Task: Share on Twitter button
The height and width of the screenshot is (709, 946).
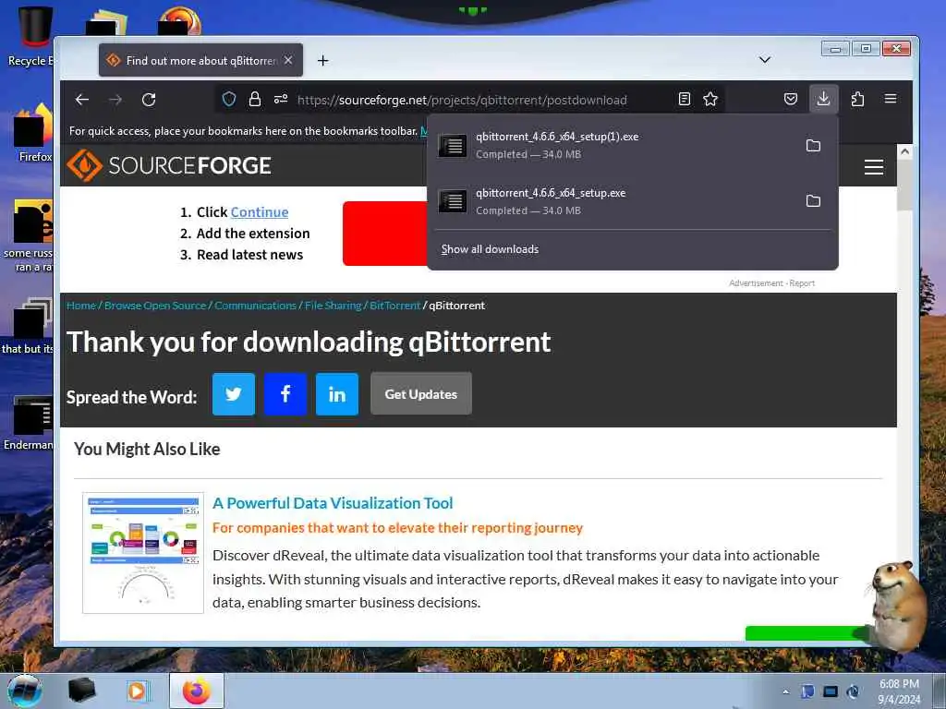Action: click(234, 394)
